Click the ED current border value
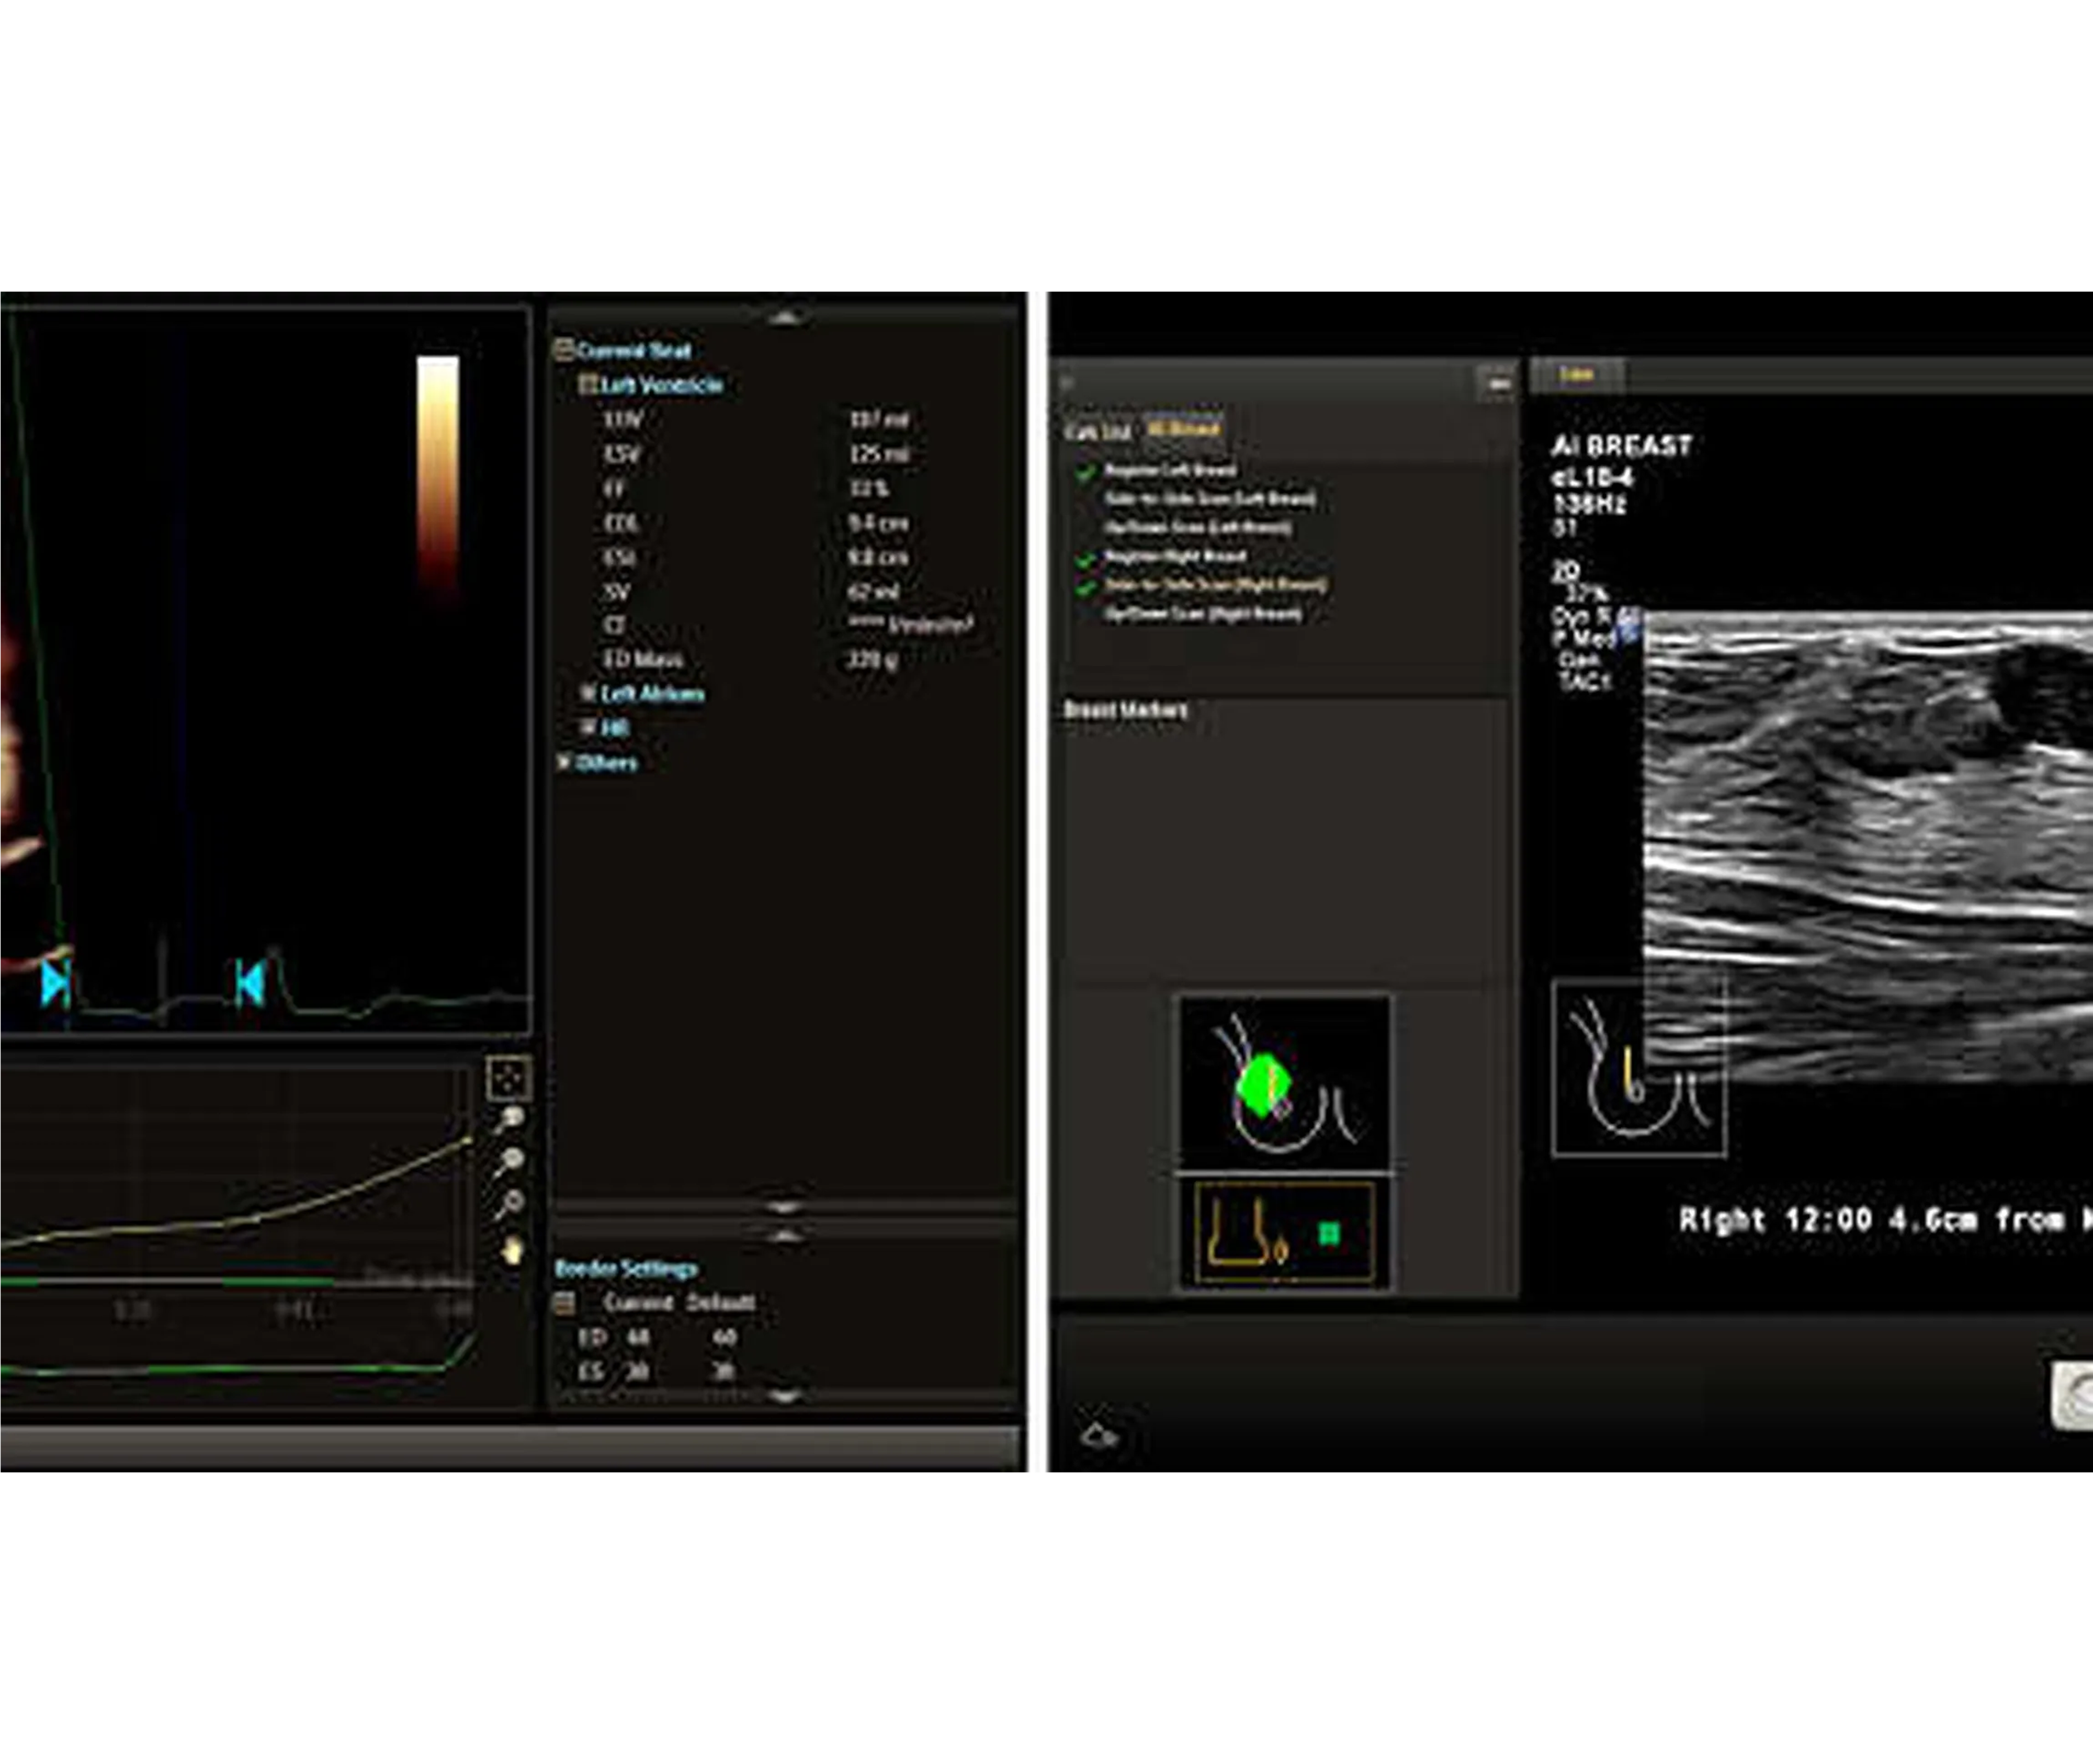Viewport: 2093px width, 1764px height. pos(638,1337)
